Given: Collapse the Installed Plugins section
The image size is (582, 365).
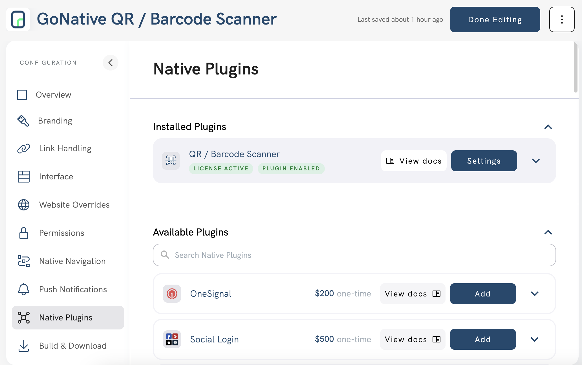Looking at the screenshot, I should click(548, 127).
